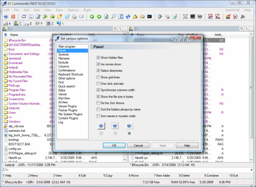This screenshot has height=187, width=256.
Task: Click the yellow pyramid toolbar icon
Action: point(135,17)
